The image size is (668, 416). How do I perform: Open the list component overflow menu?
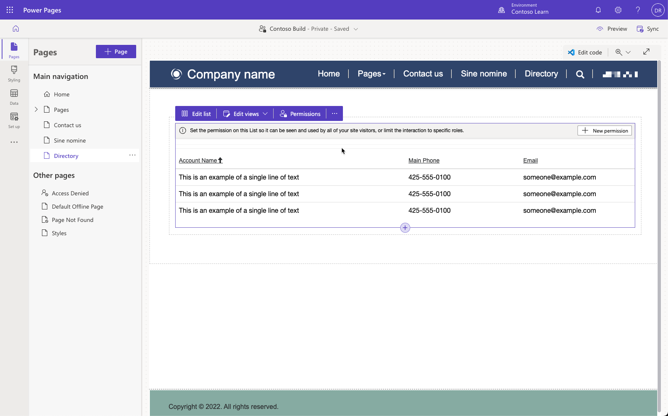coord(335,113)
